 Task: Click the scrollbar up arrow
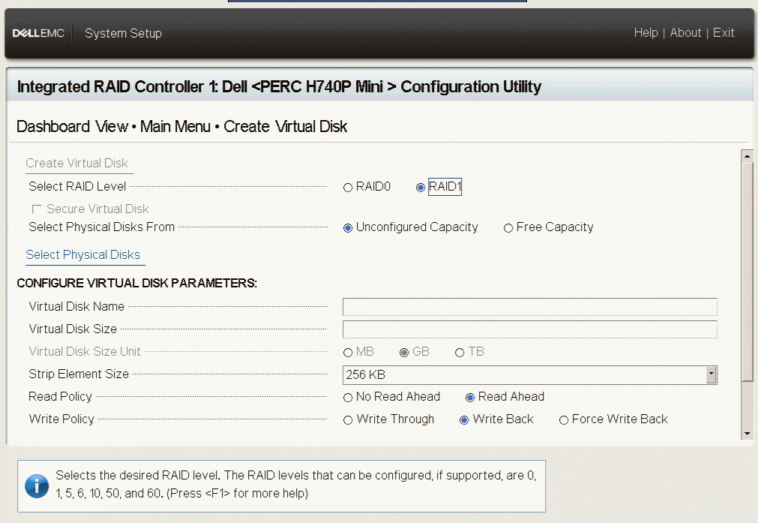(x=748, y=156)
